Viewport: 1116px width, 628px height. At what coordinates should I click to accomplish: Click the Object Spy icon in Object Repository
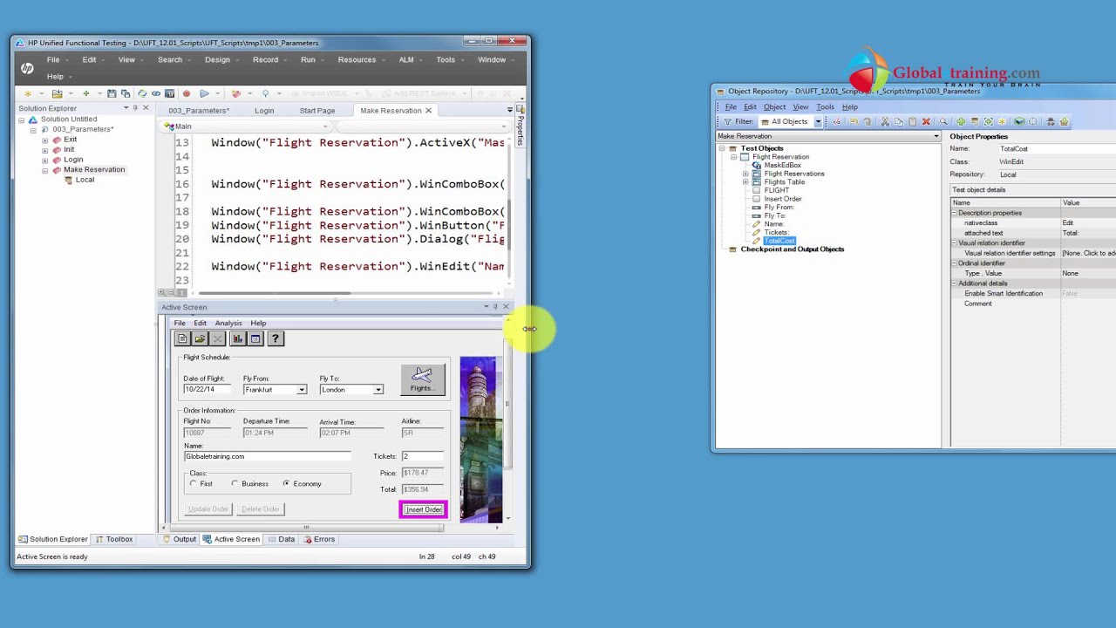(1051, 121)
